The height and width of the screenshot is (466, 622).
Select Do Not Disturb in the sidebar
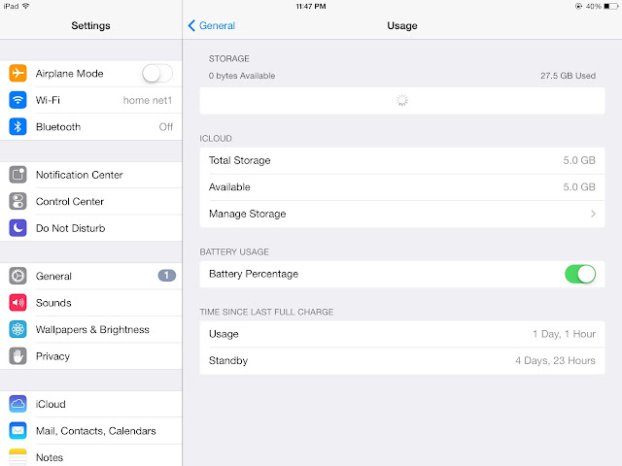pyautogui.click(x=90, y=228)
